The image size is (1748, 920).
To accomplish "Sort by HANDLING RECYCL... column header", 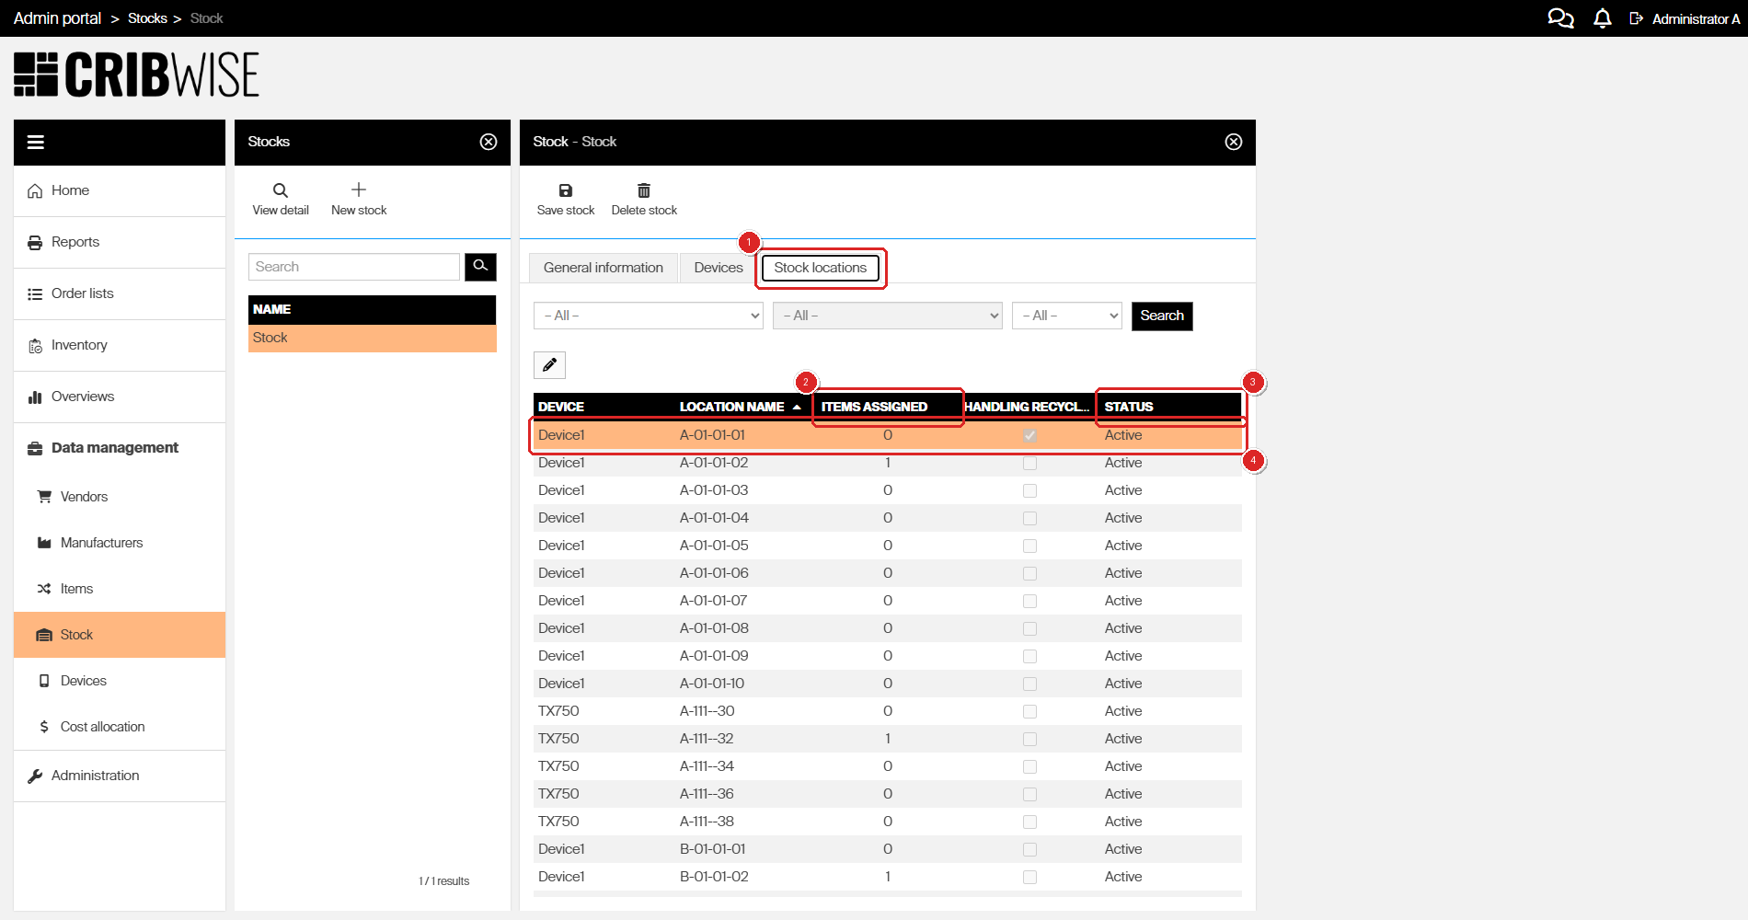I will coord(1027,407).
